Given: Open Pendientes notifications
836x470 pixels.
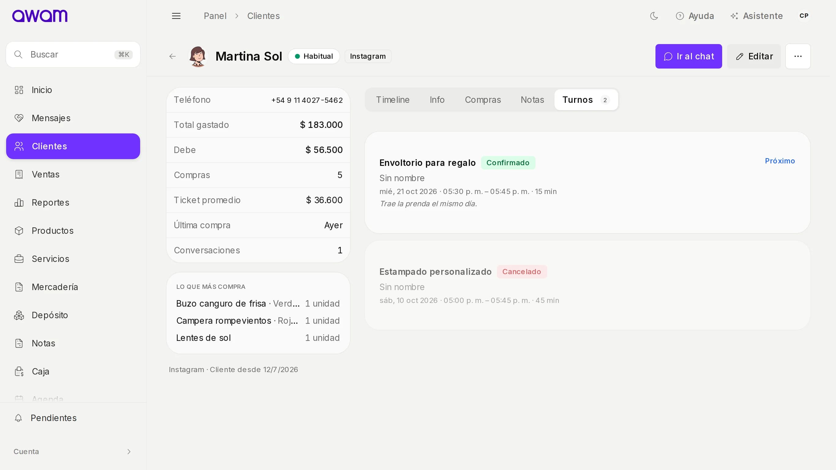Looking at the screenshot, I should (x=73, y=418).
